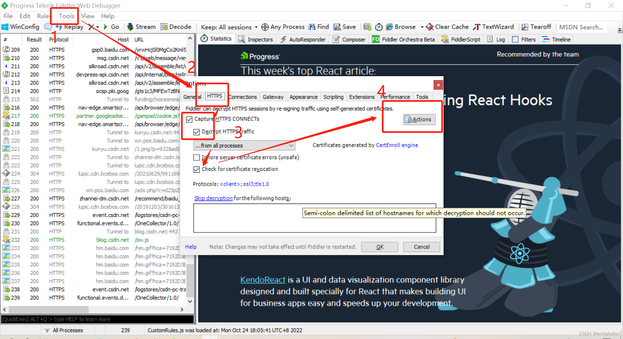Open the AutoResponder tab
Screen dimensions: 623x339
303,39
